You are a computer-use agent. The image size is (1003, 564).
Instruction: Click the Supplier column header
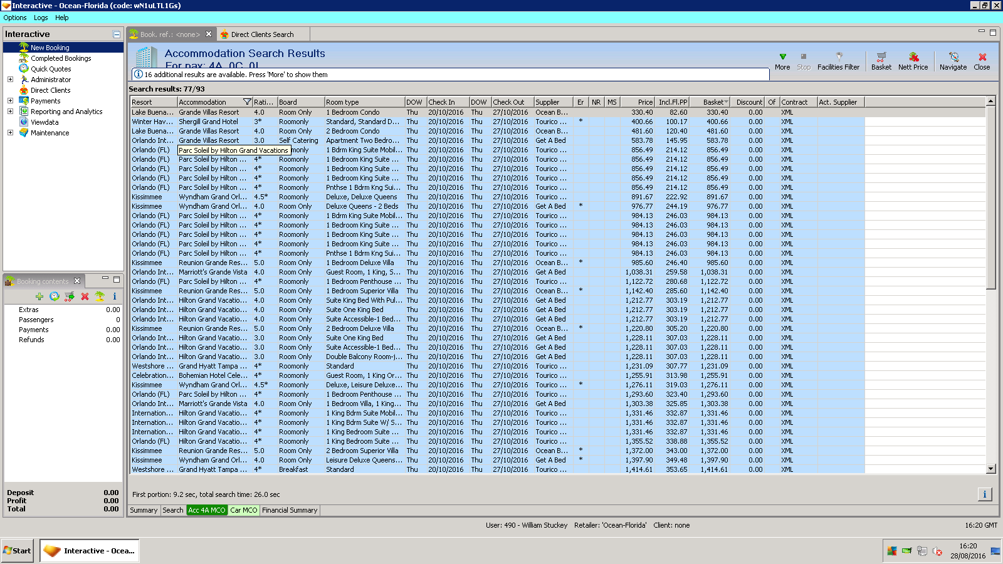pos(554,102)
